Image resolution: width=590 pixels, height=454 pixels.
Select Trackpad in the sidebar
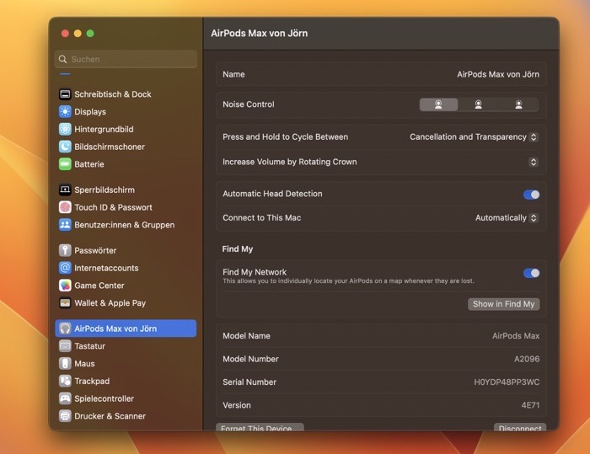(92, 381)
